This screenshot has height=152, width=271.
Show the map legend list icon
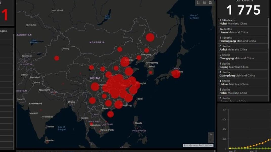pos(205,2)
